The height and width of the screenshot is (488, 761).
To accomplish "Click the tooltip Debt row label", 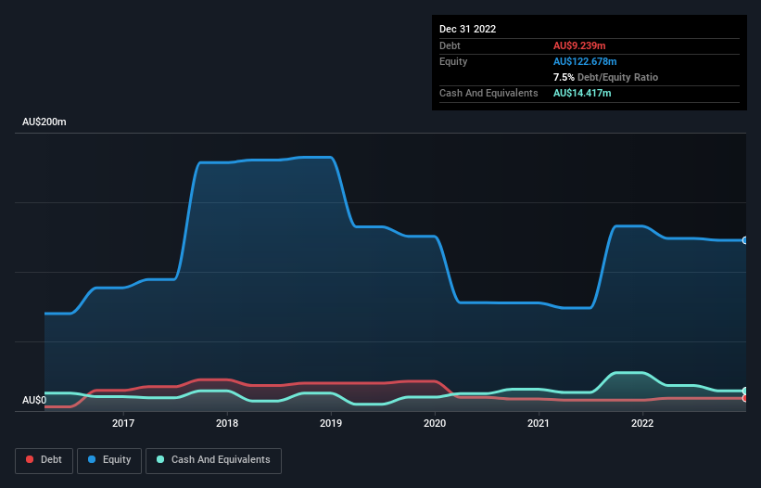I will tap(450, 45).
